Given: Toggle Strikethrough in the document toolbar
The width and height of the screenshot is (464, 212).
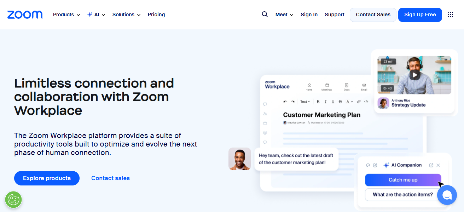Looking at the screenshot, I should point(340,102).
